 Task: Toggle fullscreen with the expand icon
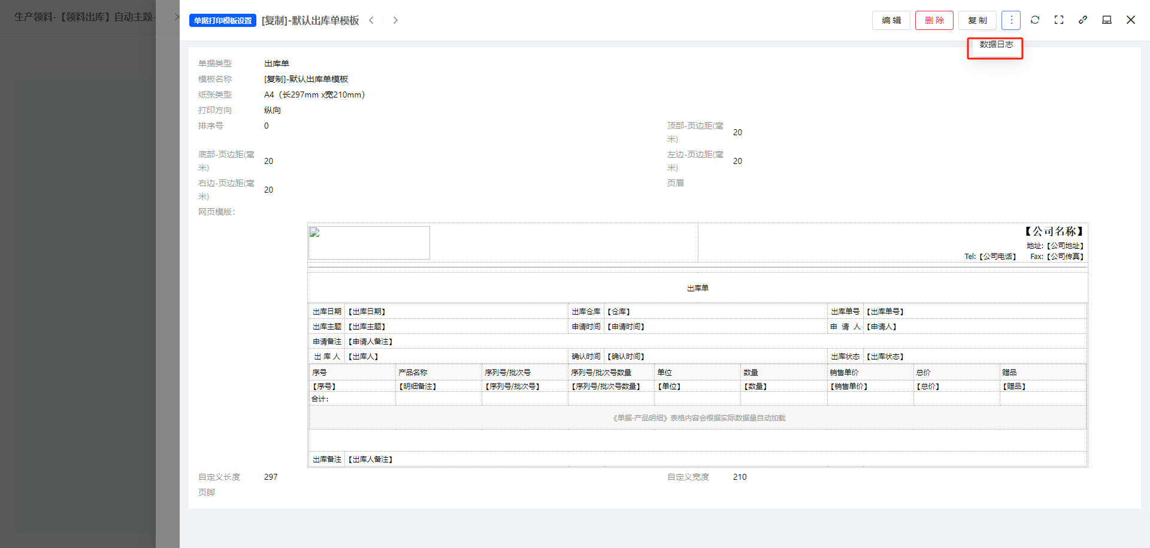[x=1059, y=20]
